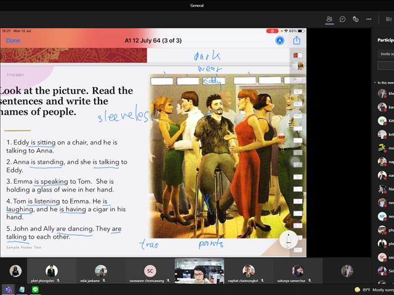Click sentence 3 starting 'Emma is speaking'
The width and height of the screenshot is (394, 295).
point(60,186)
